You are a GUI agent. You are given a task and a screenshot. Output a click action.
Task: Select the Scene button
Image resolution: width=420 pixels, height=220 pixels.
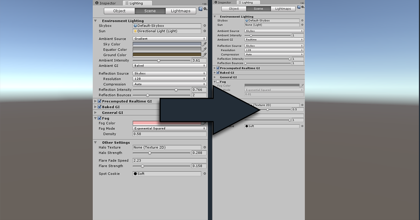pos(150,11)
